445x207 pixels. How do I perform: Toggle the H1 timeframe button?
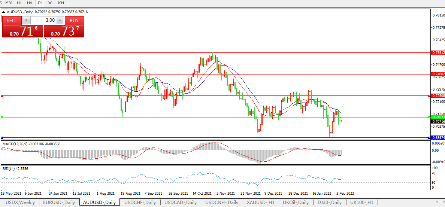(x=19, y=3)
